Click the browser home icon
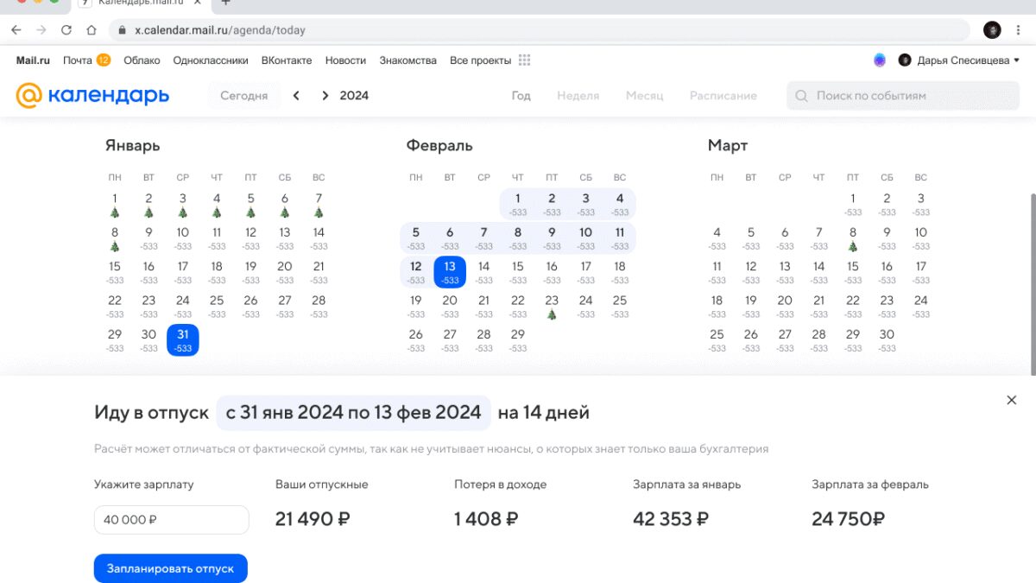1036x583 pixels. pyautogui.click(x=92, y=30)
